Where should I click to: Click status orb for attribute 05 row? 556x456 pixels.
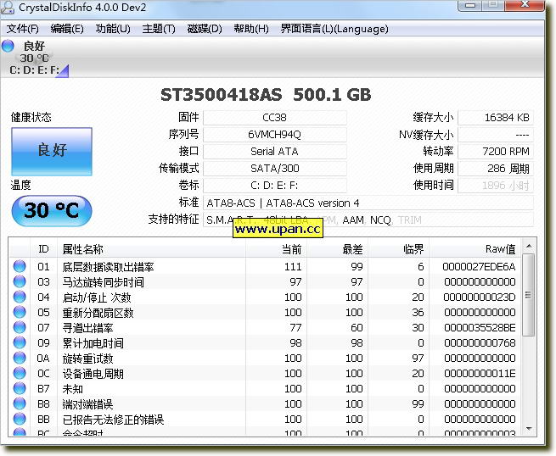pyautogui.click(x=20, y=312)
